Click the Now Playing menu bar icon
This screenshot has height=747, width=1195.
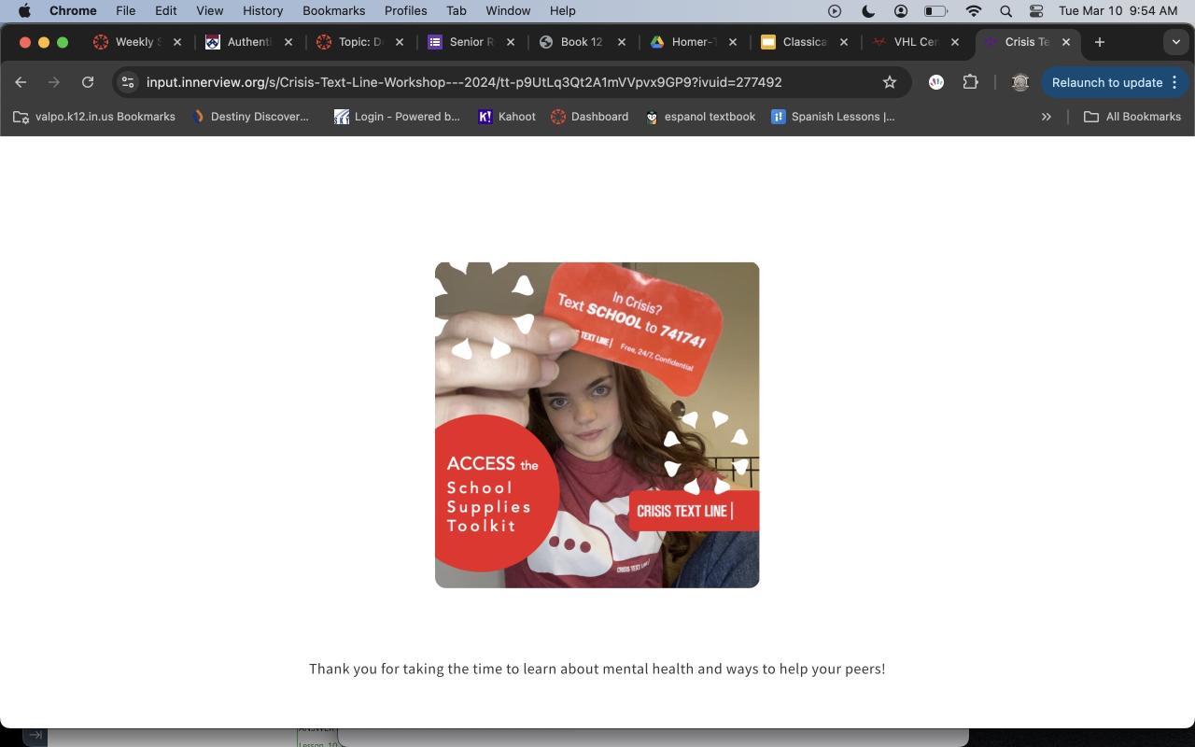coord(835,11)
